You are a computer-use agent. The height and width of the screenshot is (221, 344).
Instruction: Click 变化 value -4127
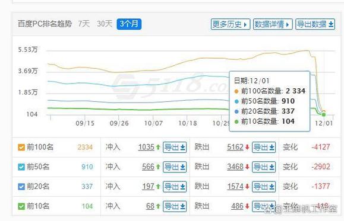point(321,147)
